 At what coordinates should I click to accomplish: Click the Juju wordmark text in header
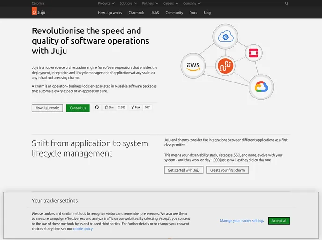tap(41, 12)
